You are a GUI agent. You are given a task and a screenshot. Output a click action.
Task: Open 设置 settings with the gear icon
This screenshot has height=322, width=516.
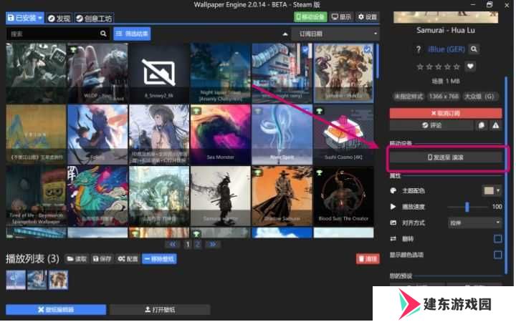pos(368,16)
